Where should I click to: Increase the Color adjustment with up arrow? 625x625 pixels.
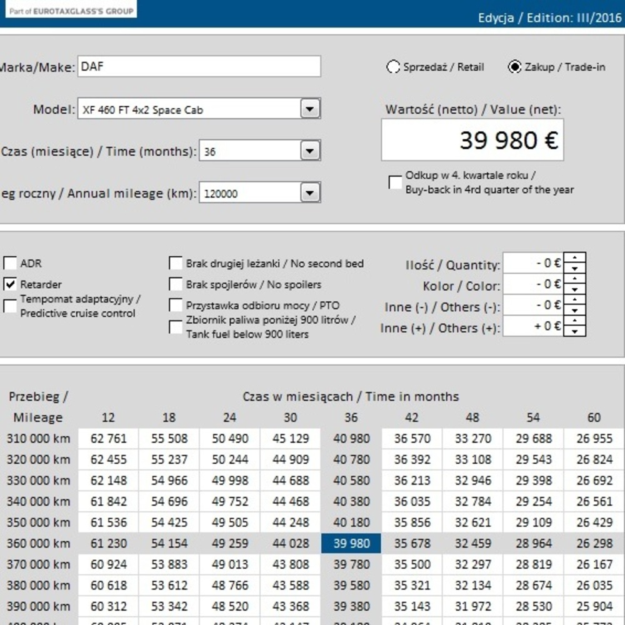click(575, 279)
